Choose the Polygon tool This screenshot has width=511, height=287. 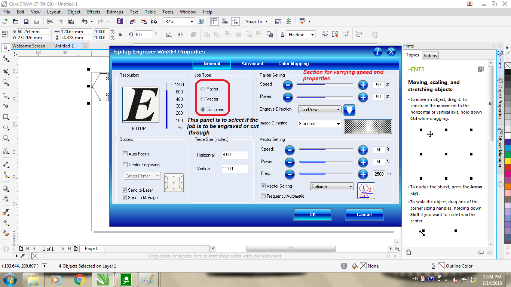pyautogui.click(x=6, y=138)
